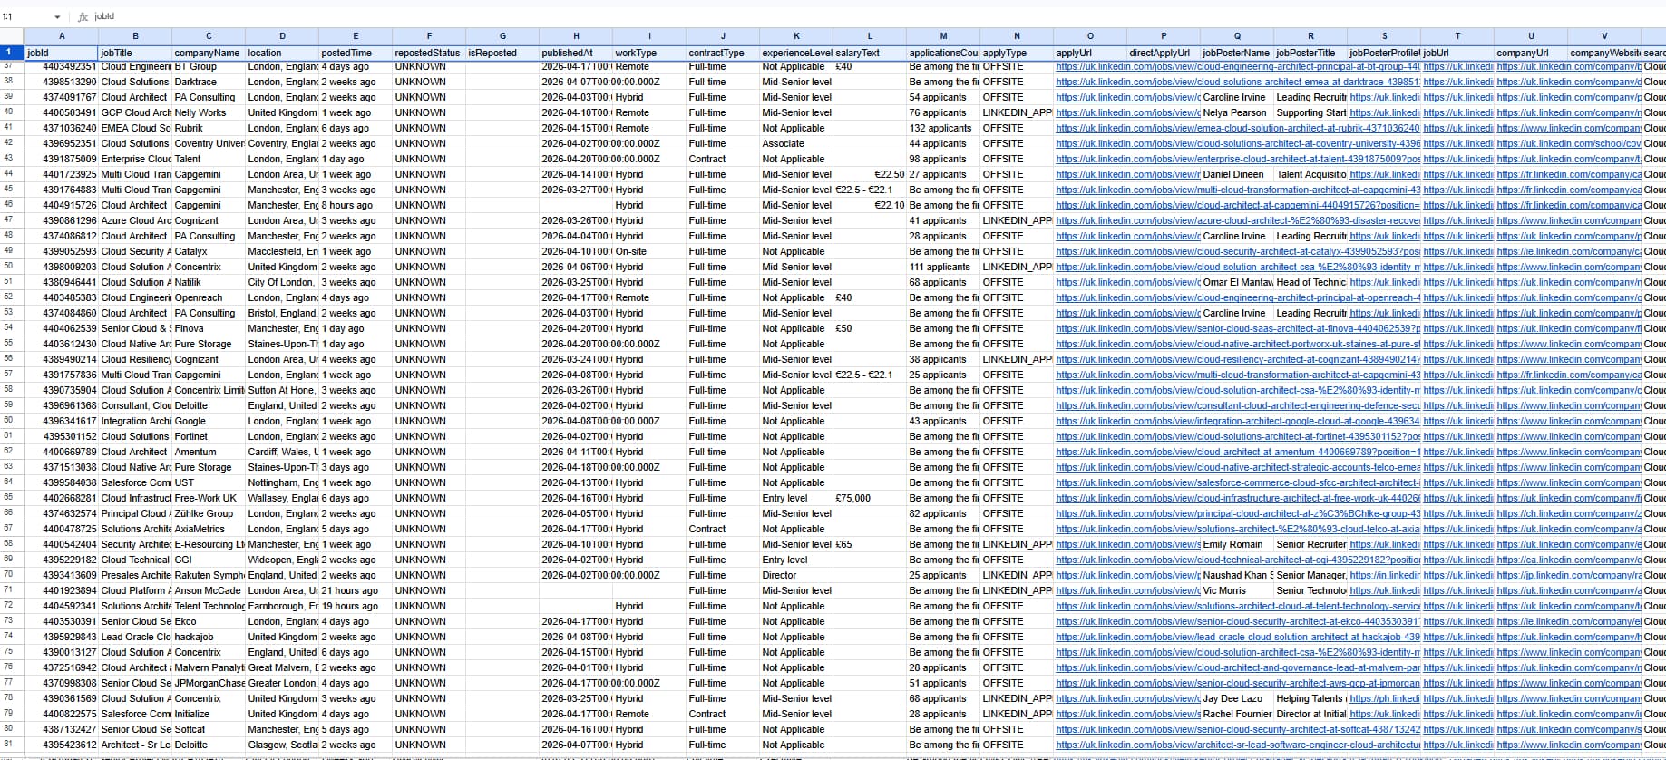The image size is (1666, 760).
Task: Select the 82 applicants cell
Action: point(943,513)
